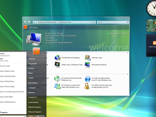Screen dimensions: 156x117
Task: Open the Add new users icon
Action: pyautogui.click(x=88, y=58)
